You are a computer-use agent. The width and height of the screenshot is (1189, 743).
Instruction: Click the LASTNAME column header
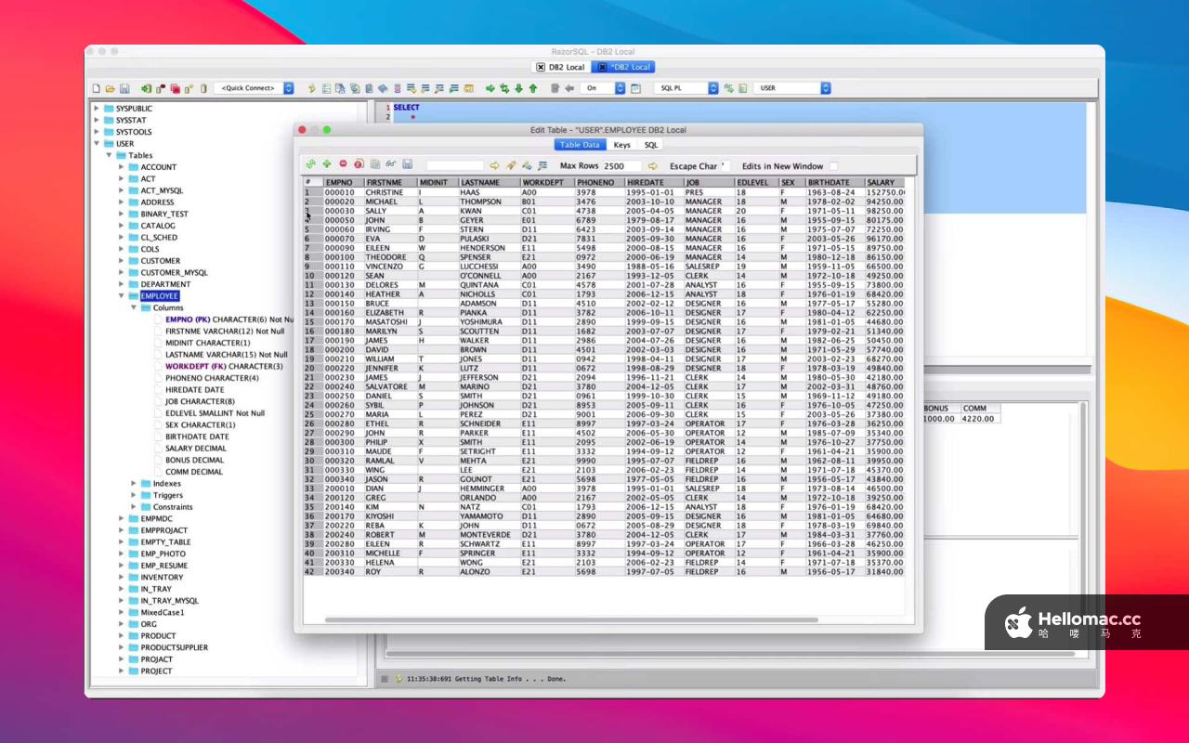pyautogui.click(x=489, y=183)
